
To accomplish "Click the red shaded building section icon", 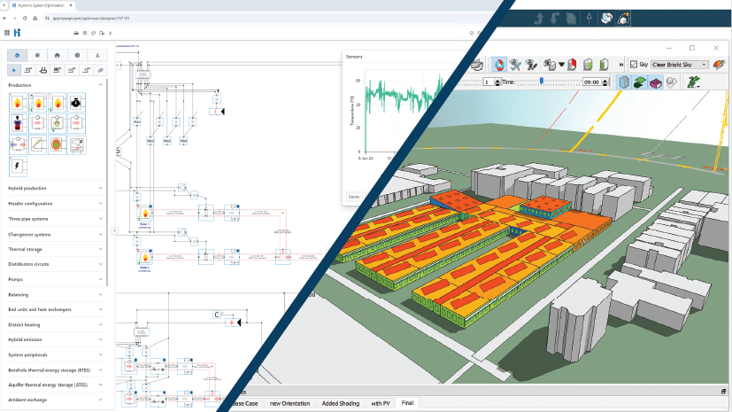I will coord(573,65).
